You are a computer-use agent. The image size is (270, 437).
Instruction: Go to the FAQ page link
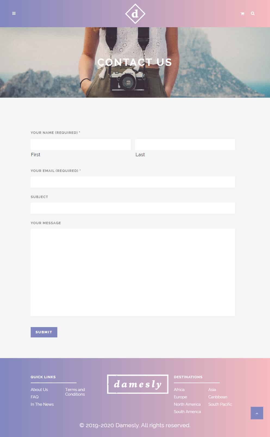pos(34,397)
